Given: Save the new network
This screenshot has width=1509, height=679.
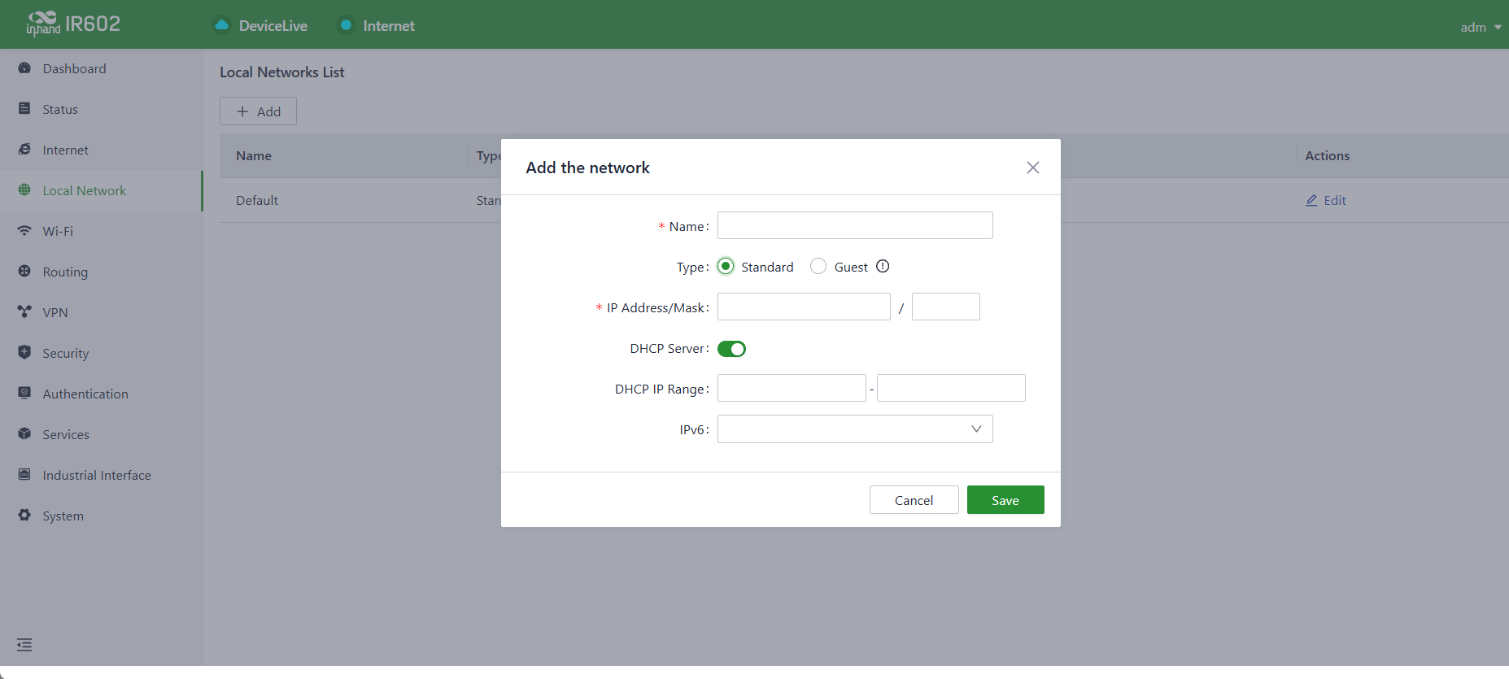Looking at the screenshot, I should (1005, 500).
